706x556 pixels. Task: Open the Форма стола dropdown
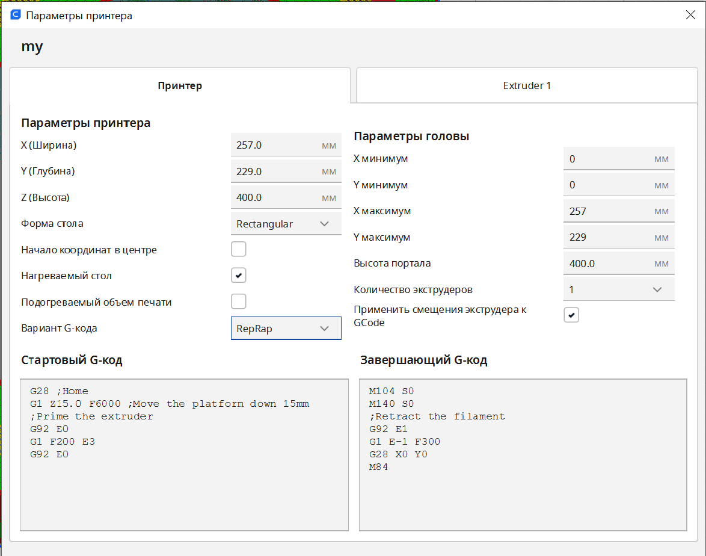[x=286, y=224]
